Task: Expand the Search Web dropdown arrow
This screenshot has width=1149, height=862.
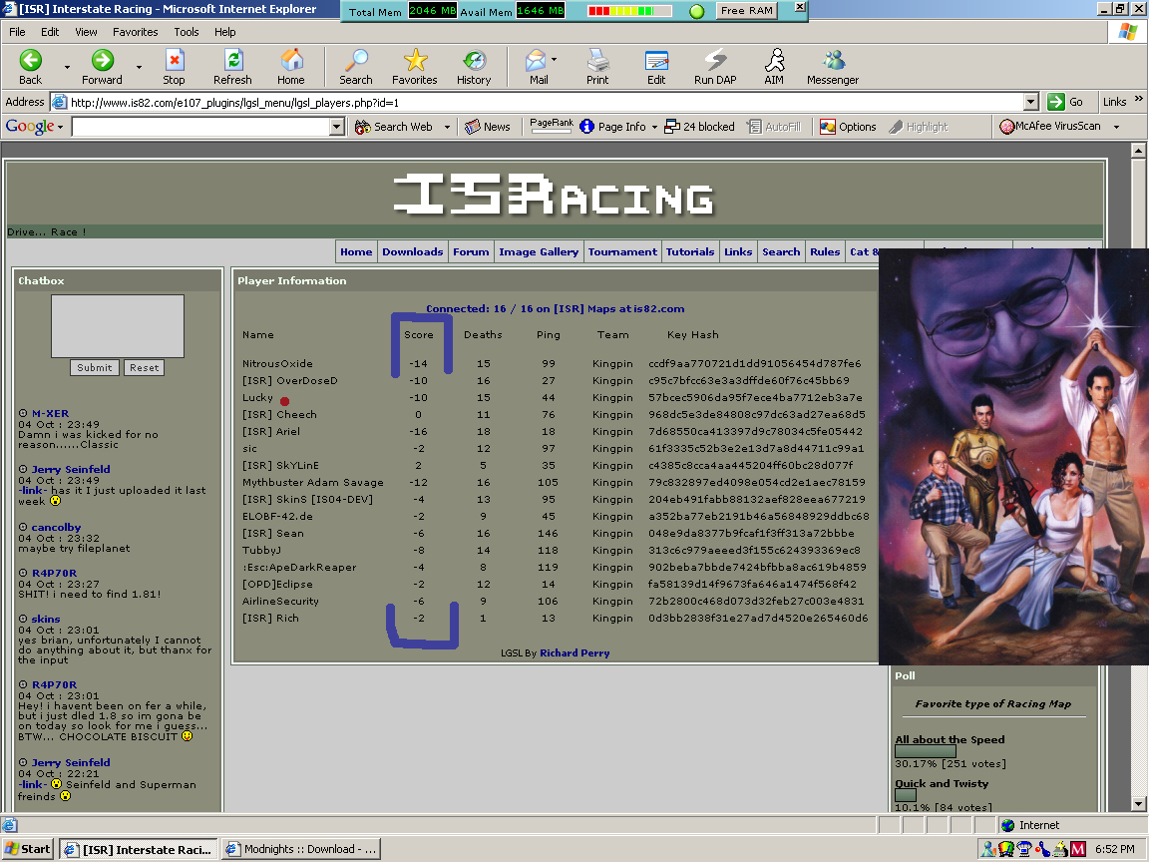Action: pos(447,127)
